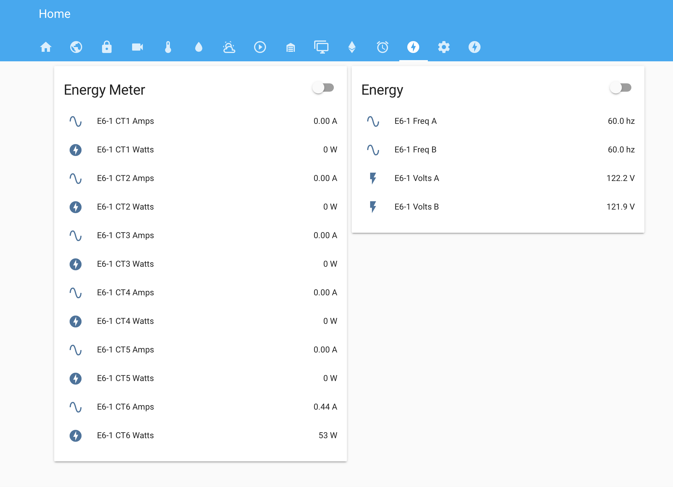Viewport: 673px width, 487px height.
Task: Open the home tab icon
Action: click(x=46, y=47)
